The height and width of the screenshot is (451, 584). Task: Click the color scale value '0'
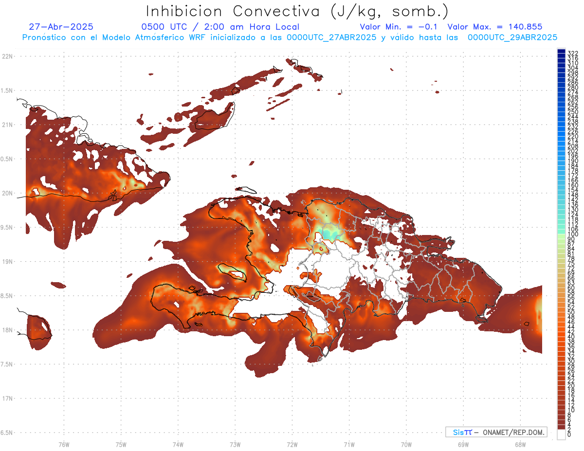point(569,434)
